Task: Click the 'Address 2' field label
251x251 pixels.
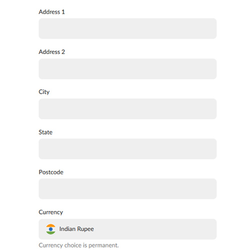Action: click(x=52, y=52)
